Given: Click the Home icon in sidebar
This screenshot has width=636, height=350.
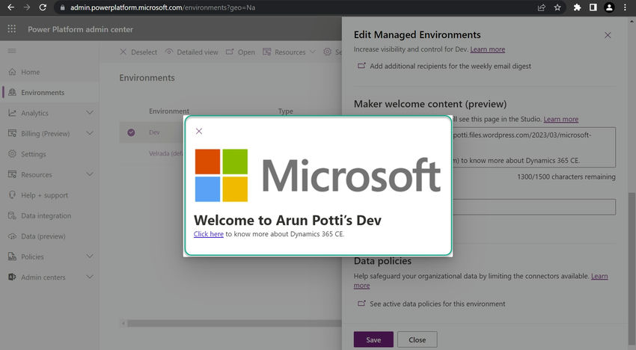Looking at the screenshot, I should point(13,72).
